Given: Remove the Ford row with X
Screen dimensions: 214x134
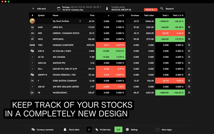Looking at the screenshot, I should pyautogui.click(x=189, y=81).
